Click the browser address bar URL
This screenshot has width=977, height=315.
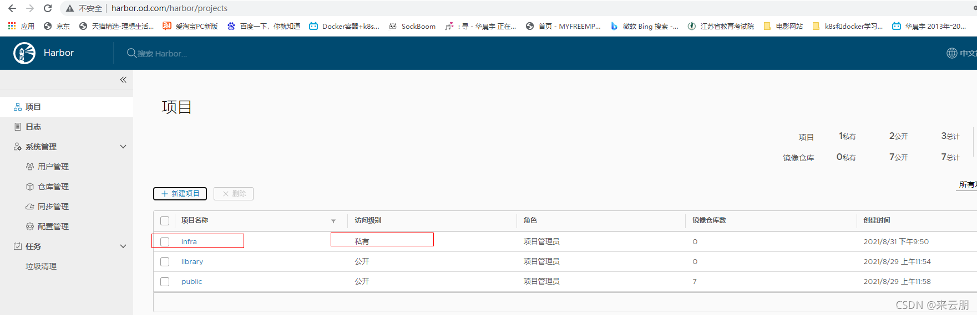(x=169, y=8)
